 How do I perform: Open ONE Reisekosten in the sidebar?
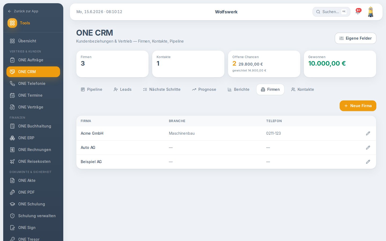(x=33, y=161)
